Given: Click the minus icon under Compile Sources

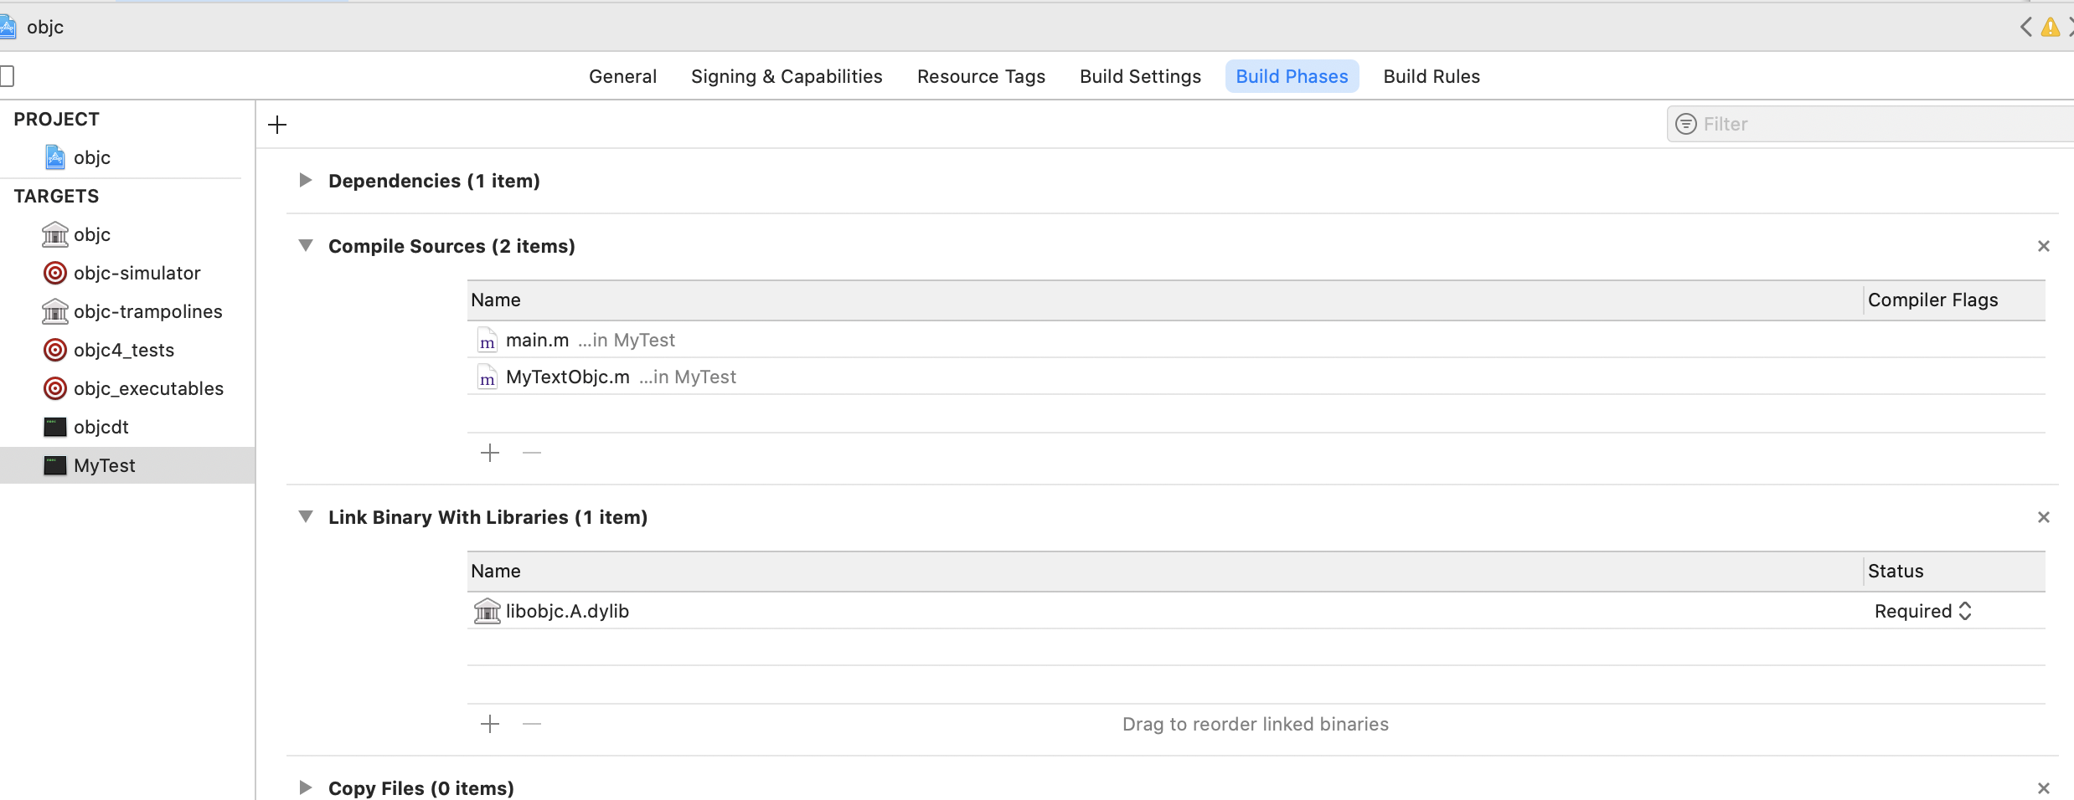Looking at the screenshot, I should 532,453.
